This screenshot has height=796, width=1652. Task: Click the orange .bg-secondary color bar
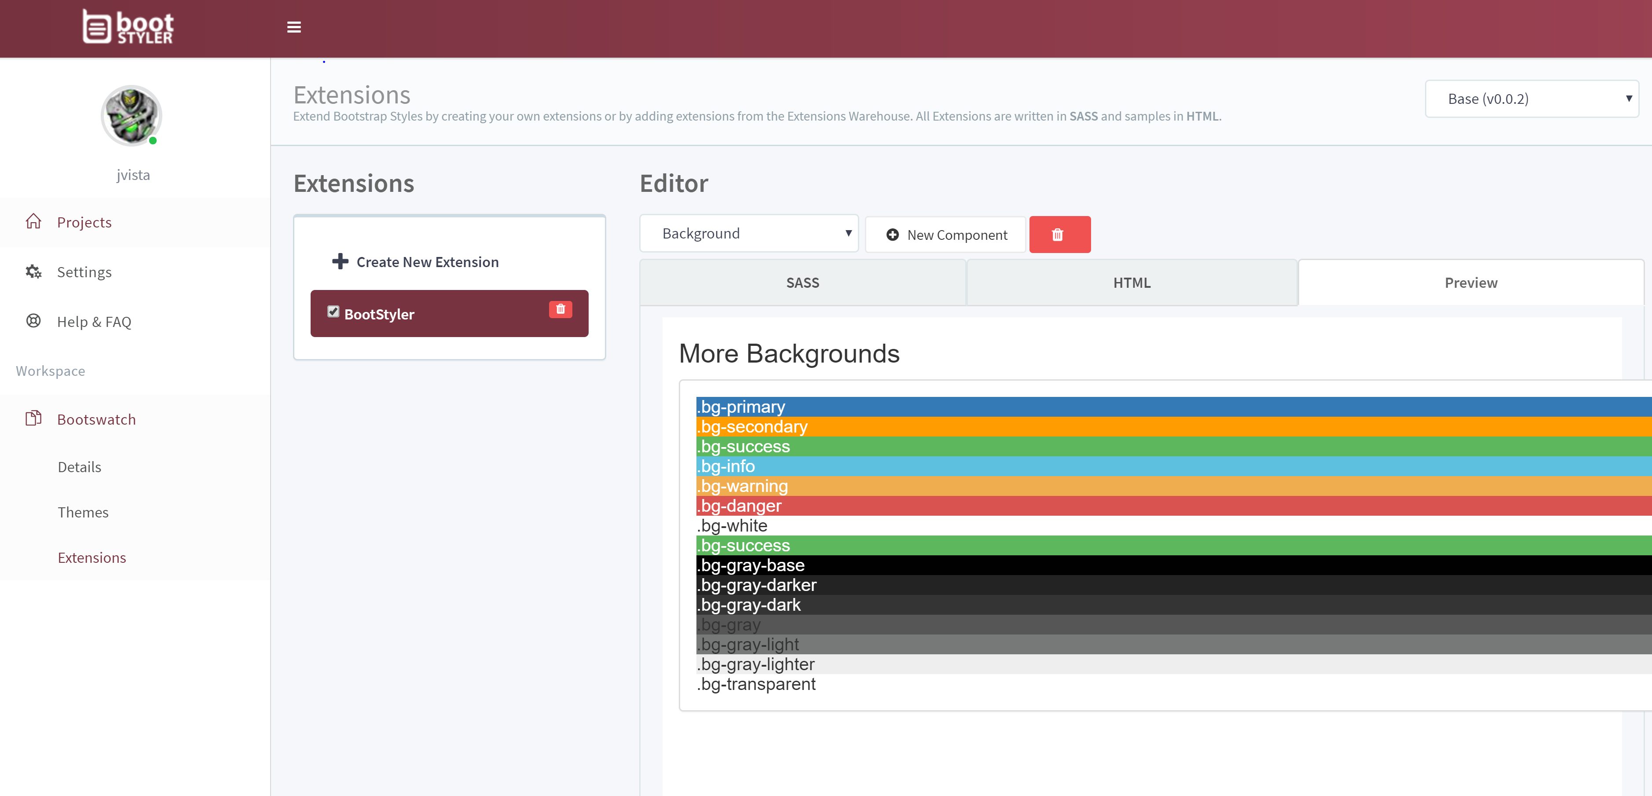click(x=1154, y=426)
